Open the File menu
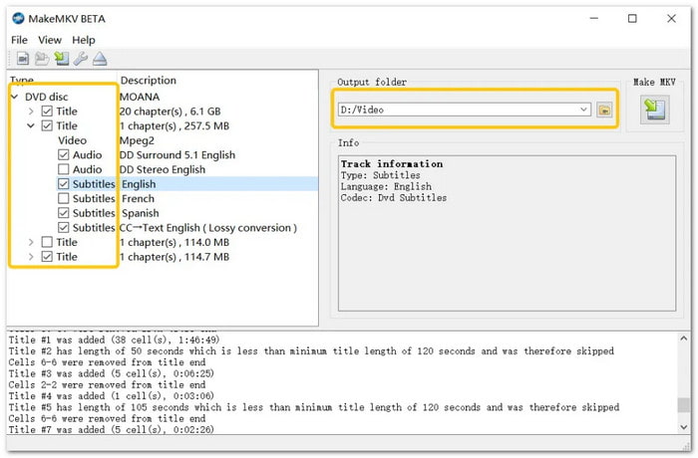 pos(19,40)
